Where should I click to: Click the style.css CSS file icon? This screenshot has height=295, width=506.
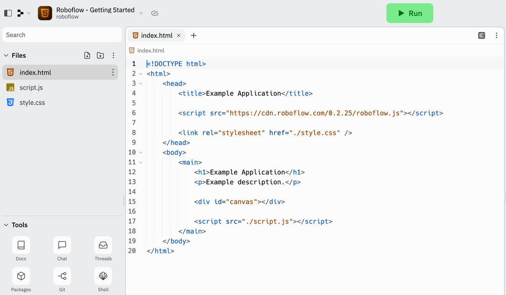(10, 102)
